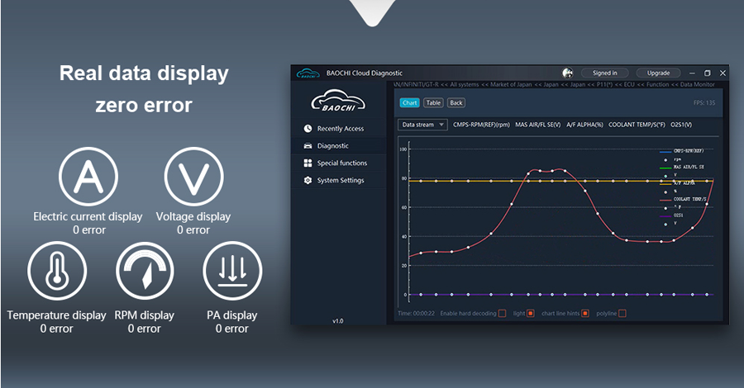This screenshot has height=388, width=744.
Task: Click the small BAOCHI title bar logo
Action: click(x=308, y=73)
